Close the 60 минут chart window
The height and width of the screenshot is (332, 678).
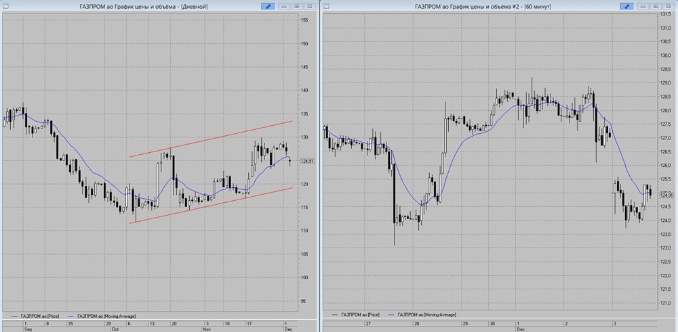pyautogui.click(x=668, y=7)
